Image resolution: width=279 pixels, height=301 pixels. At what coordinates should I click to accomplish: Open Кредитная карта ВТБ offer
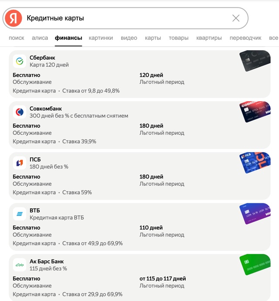(x=57, y=218)
